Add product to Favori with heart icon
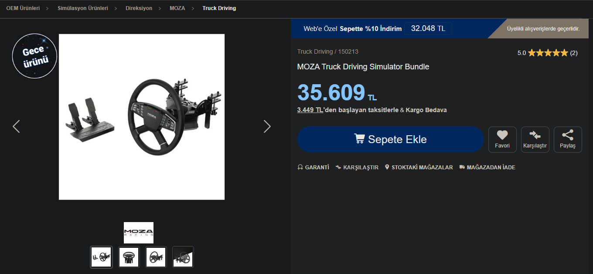The height and width of the screenshot is (274, 593). 502,140
